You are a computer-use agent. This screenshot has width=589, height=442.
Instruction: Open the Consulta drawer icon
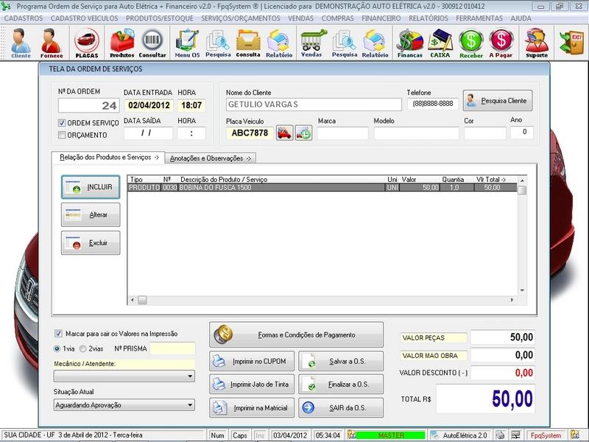coord(248,43)
